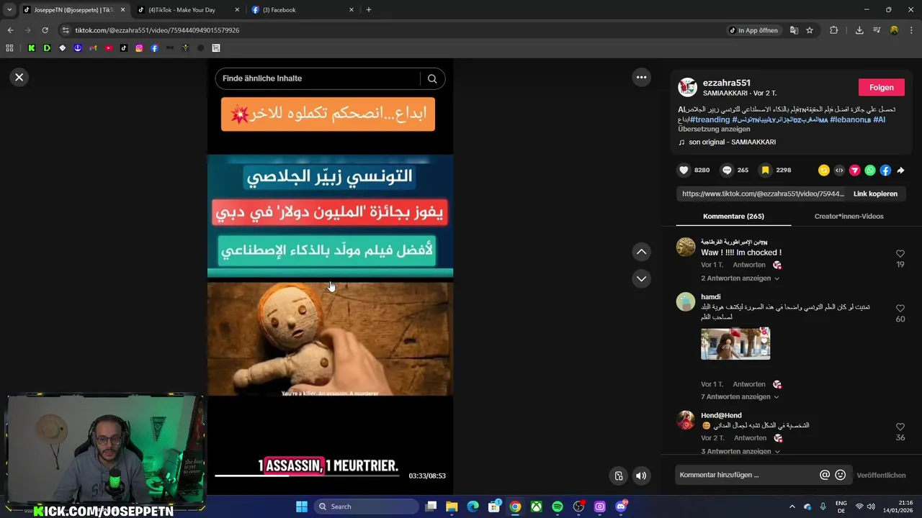Screen dimensions: 922x518
Task: Send to friends via red paper-plane icon
Action: click(x=854, y=171)
